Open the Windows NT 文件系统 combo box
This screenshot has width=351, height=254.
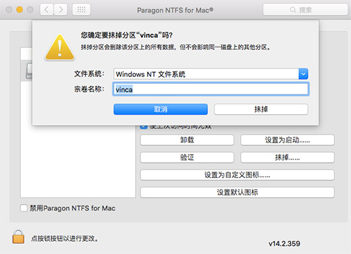(211, 74)
